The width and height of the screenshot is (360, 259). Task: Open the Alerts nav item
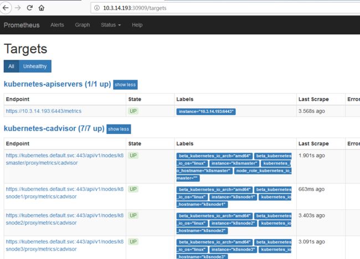[57, 25]
